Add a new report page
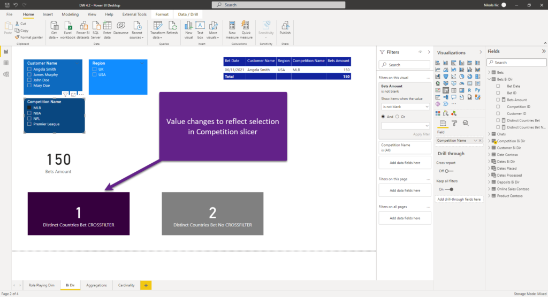548x297 pixels. tap(146, 285)
